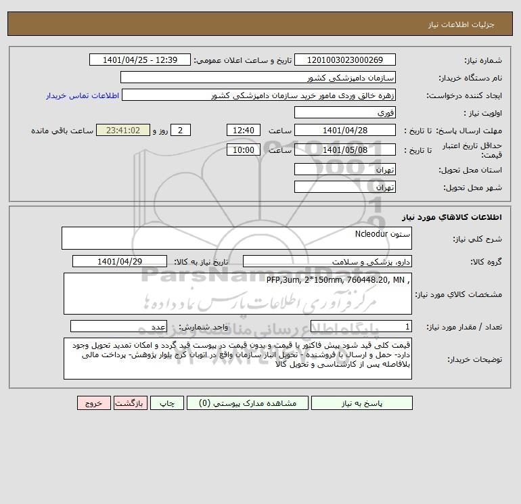Image resolution: width=521 pixels, height=504 pixels.
Task: Click the goods group field دارو، پزشکی و سلامت
Action: coord(327,261)
